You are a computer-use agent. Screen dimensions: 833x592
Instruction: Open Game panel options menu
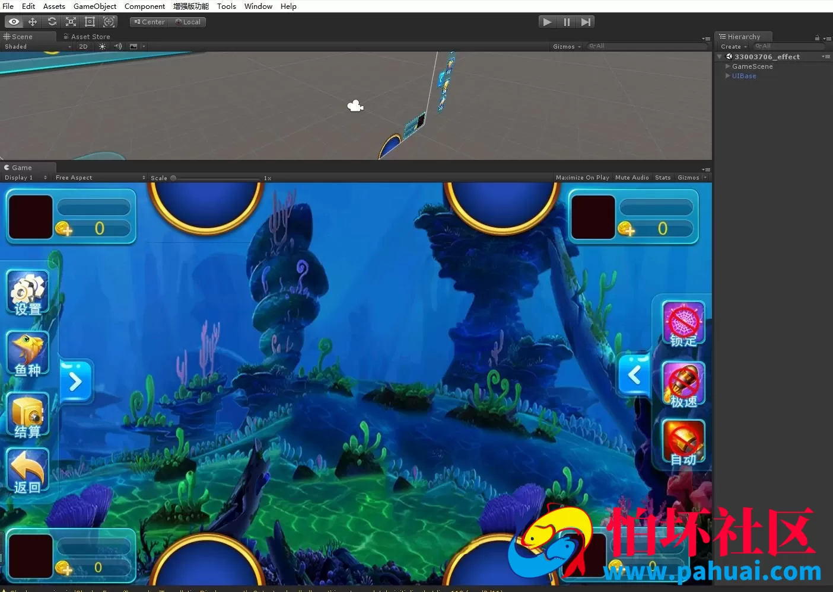pyautogui.click(x=706, y=169)
